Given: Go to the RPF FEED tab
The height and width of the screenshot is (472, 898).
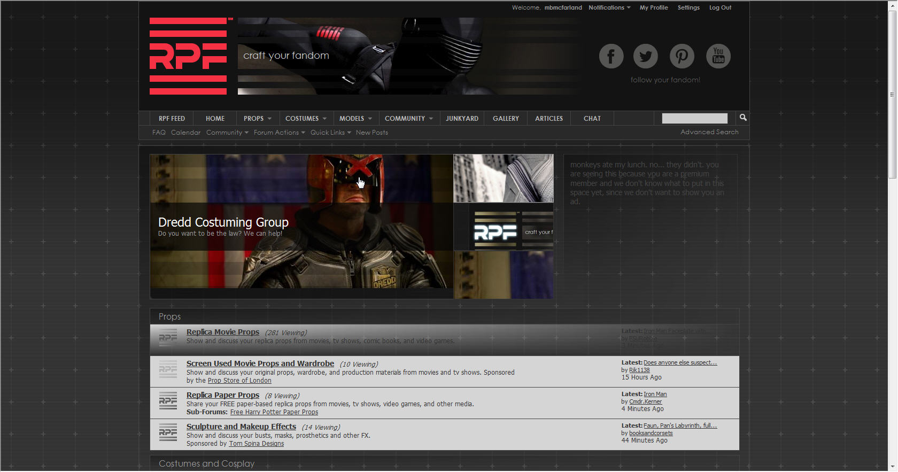Looking at the screenshot, I should click(172, 119).
